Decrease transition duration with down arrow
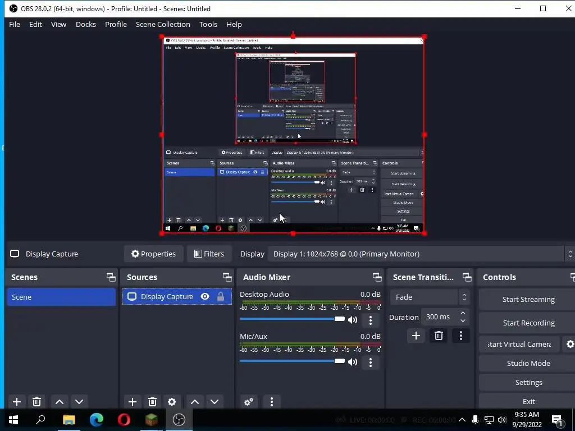Image resolution: width=575 pixels, height=431 pixels. click(x=463, y=321)
